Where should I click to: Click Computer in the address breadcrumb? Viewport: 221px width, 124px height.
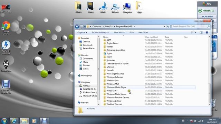pos(97,27)
